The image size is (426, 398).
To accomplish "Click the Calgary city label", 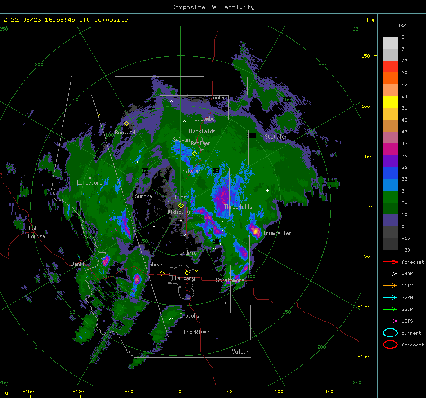I will coord(185,278).
